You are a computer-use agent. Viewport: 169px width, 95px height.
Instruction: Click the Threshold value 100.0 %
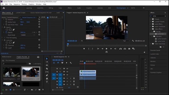pyautogui.click(x=23, y=45)
